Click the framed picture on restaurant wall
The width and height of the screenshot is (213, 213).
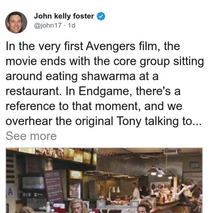(x=194, y=165)
